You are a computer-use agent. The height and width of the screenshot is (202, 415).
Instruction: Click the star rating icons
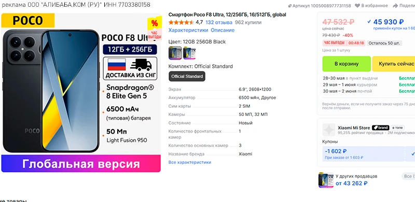tap(181, 22)
